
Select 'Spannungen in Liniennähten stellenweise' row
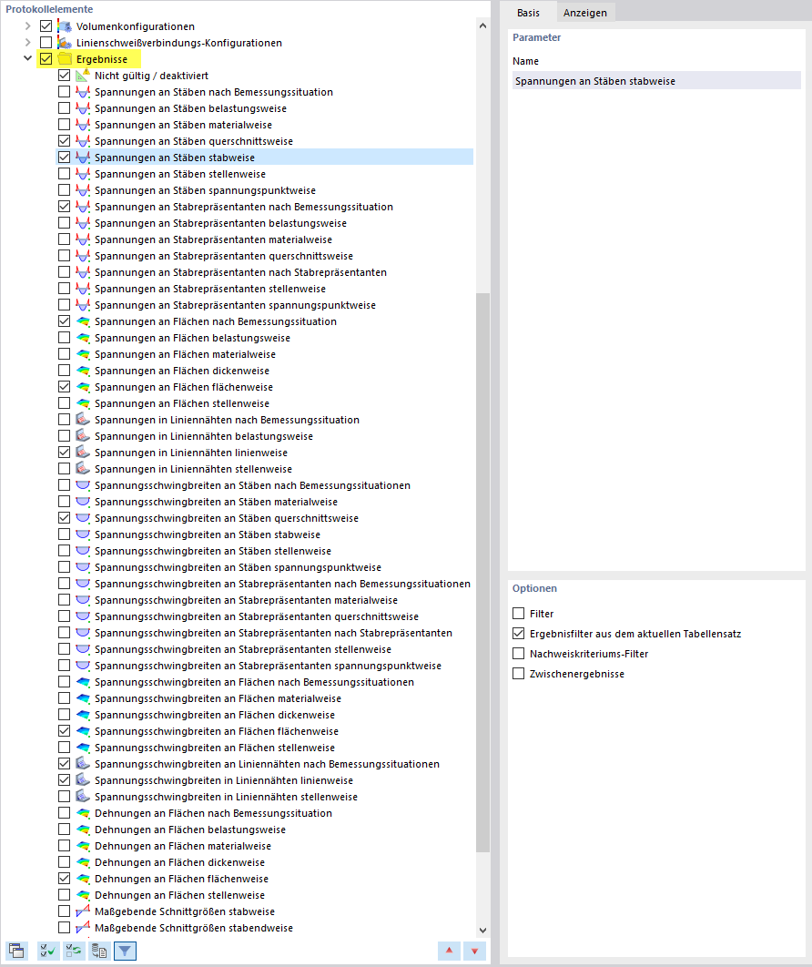(x=193, y=469)
